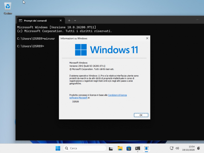The height and width of the screenshot is (153, 204).
Task: Add a new terminal tab with plus button
Action: coord(69,21)
